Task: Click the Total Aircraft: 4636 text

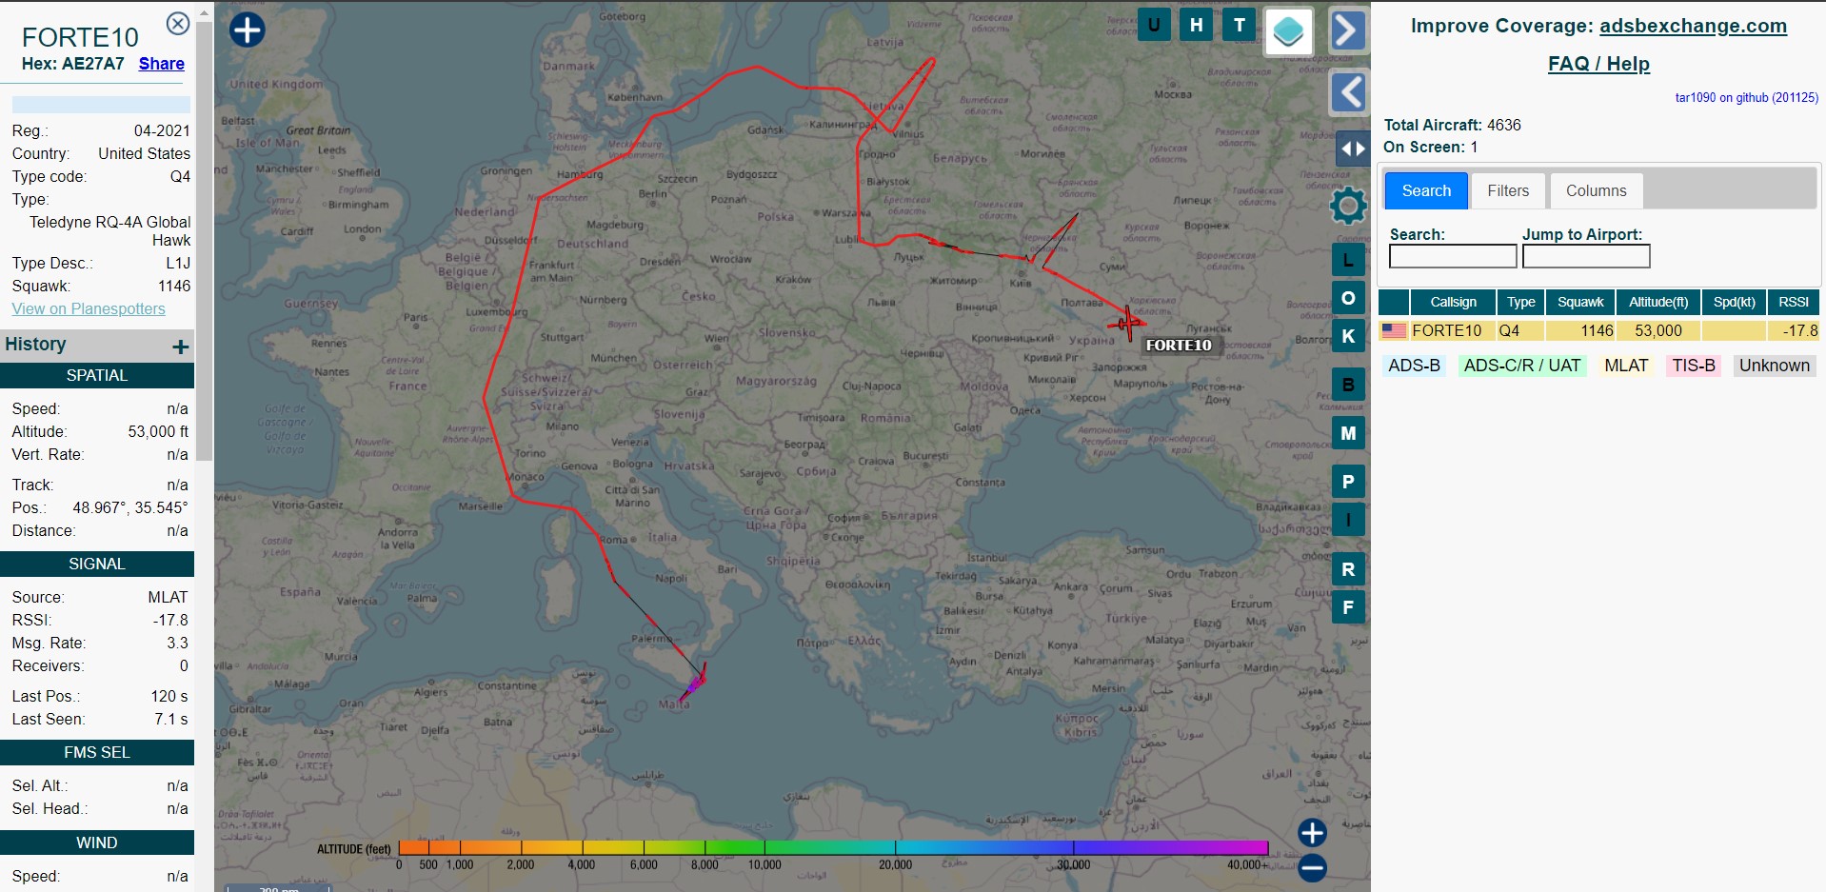Action: pos(1452,125)
